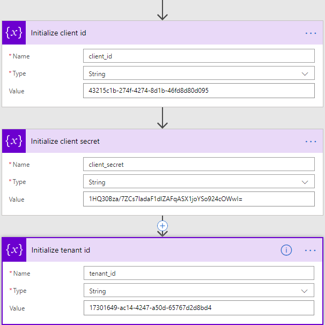325x325 pixels.
Task: Collapse the Initialize client secret card header
Action: [161, 141]
